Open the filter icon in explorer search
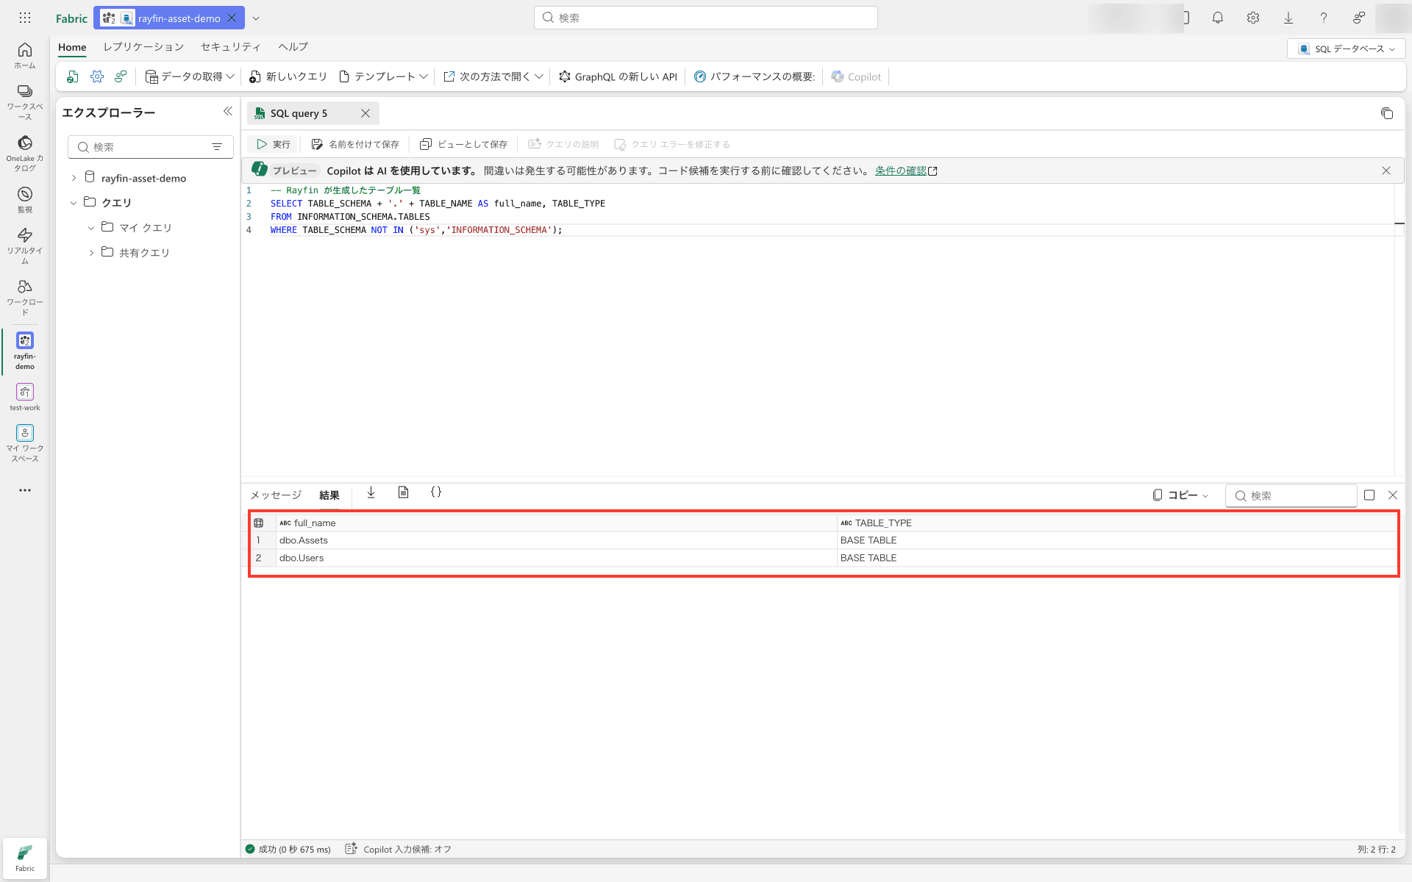 [x=217, y=147]
